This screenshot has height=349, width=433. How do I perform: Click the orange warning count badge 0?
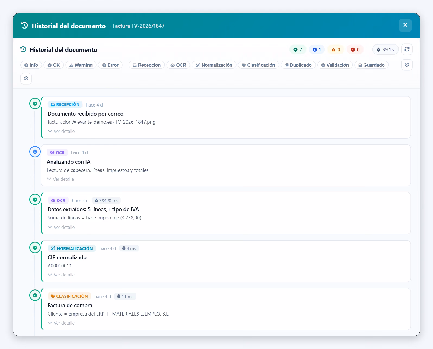tap(336, 49)
